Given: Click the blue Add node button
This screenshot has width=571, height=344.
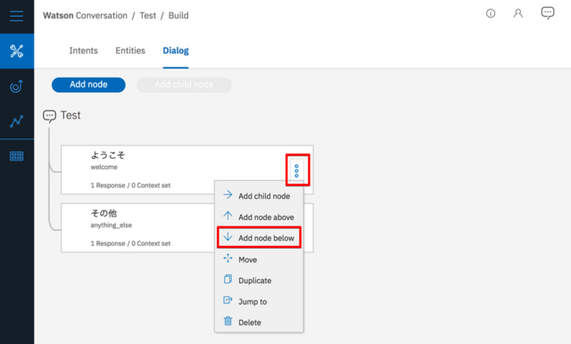Looking at the screenshot, I should [88, 85].
